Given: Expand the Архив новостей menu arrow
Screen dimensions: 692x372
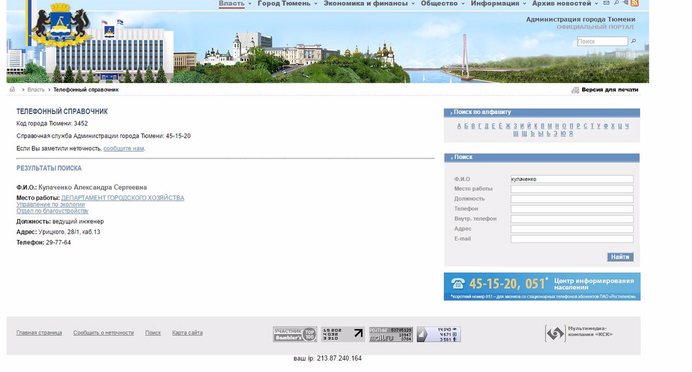Looking at the screenshot, I should pyautogui.click(x=596, y=4).
